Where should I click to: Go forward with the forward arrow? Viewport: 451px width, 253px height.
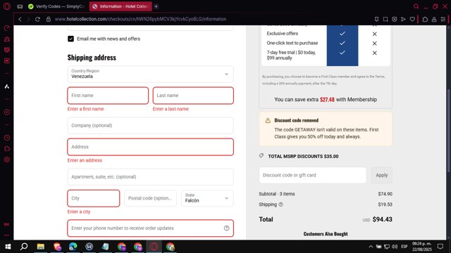click(x=28, y=19)
